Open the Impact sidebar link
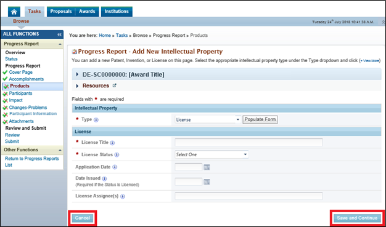Screen dimensions: 386x227 tap(16, 100)
